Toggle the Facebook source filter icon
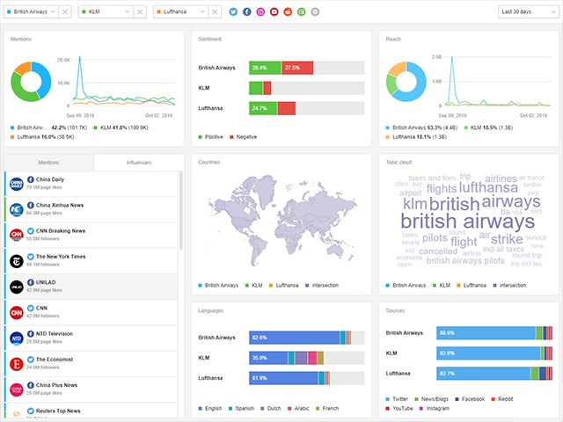Viewport: 563px width, 422px height. [247, 11]
